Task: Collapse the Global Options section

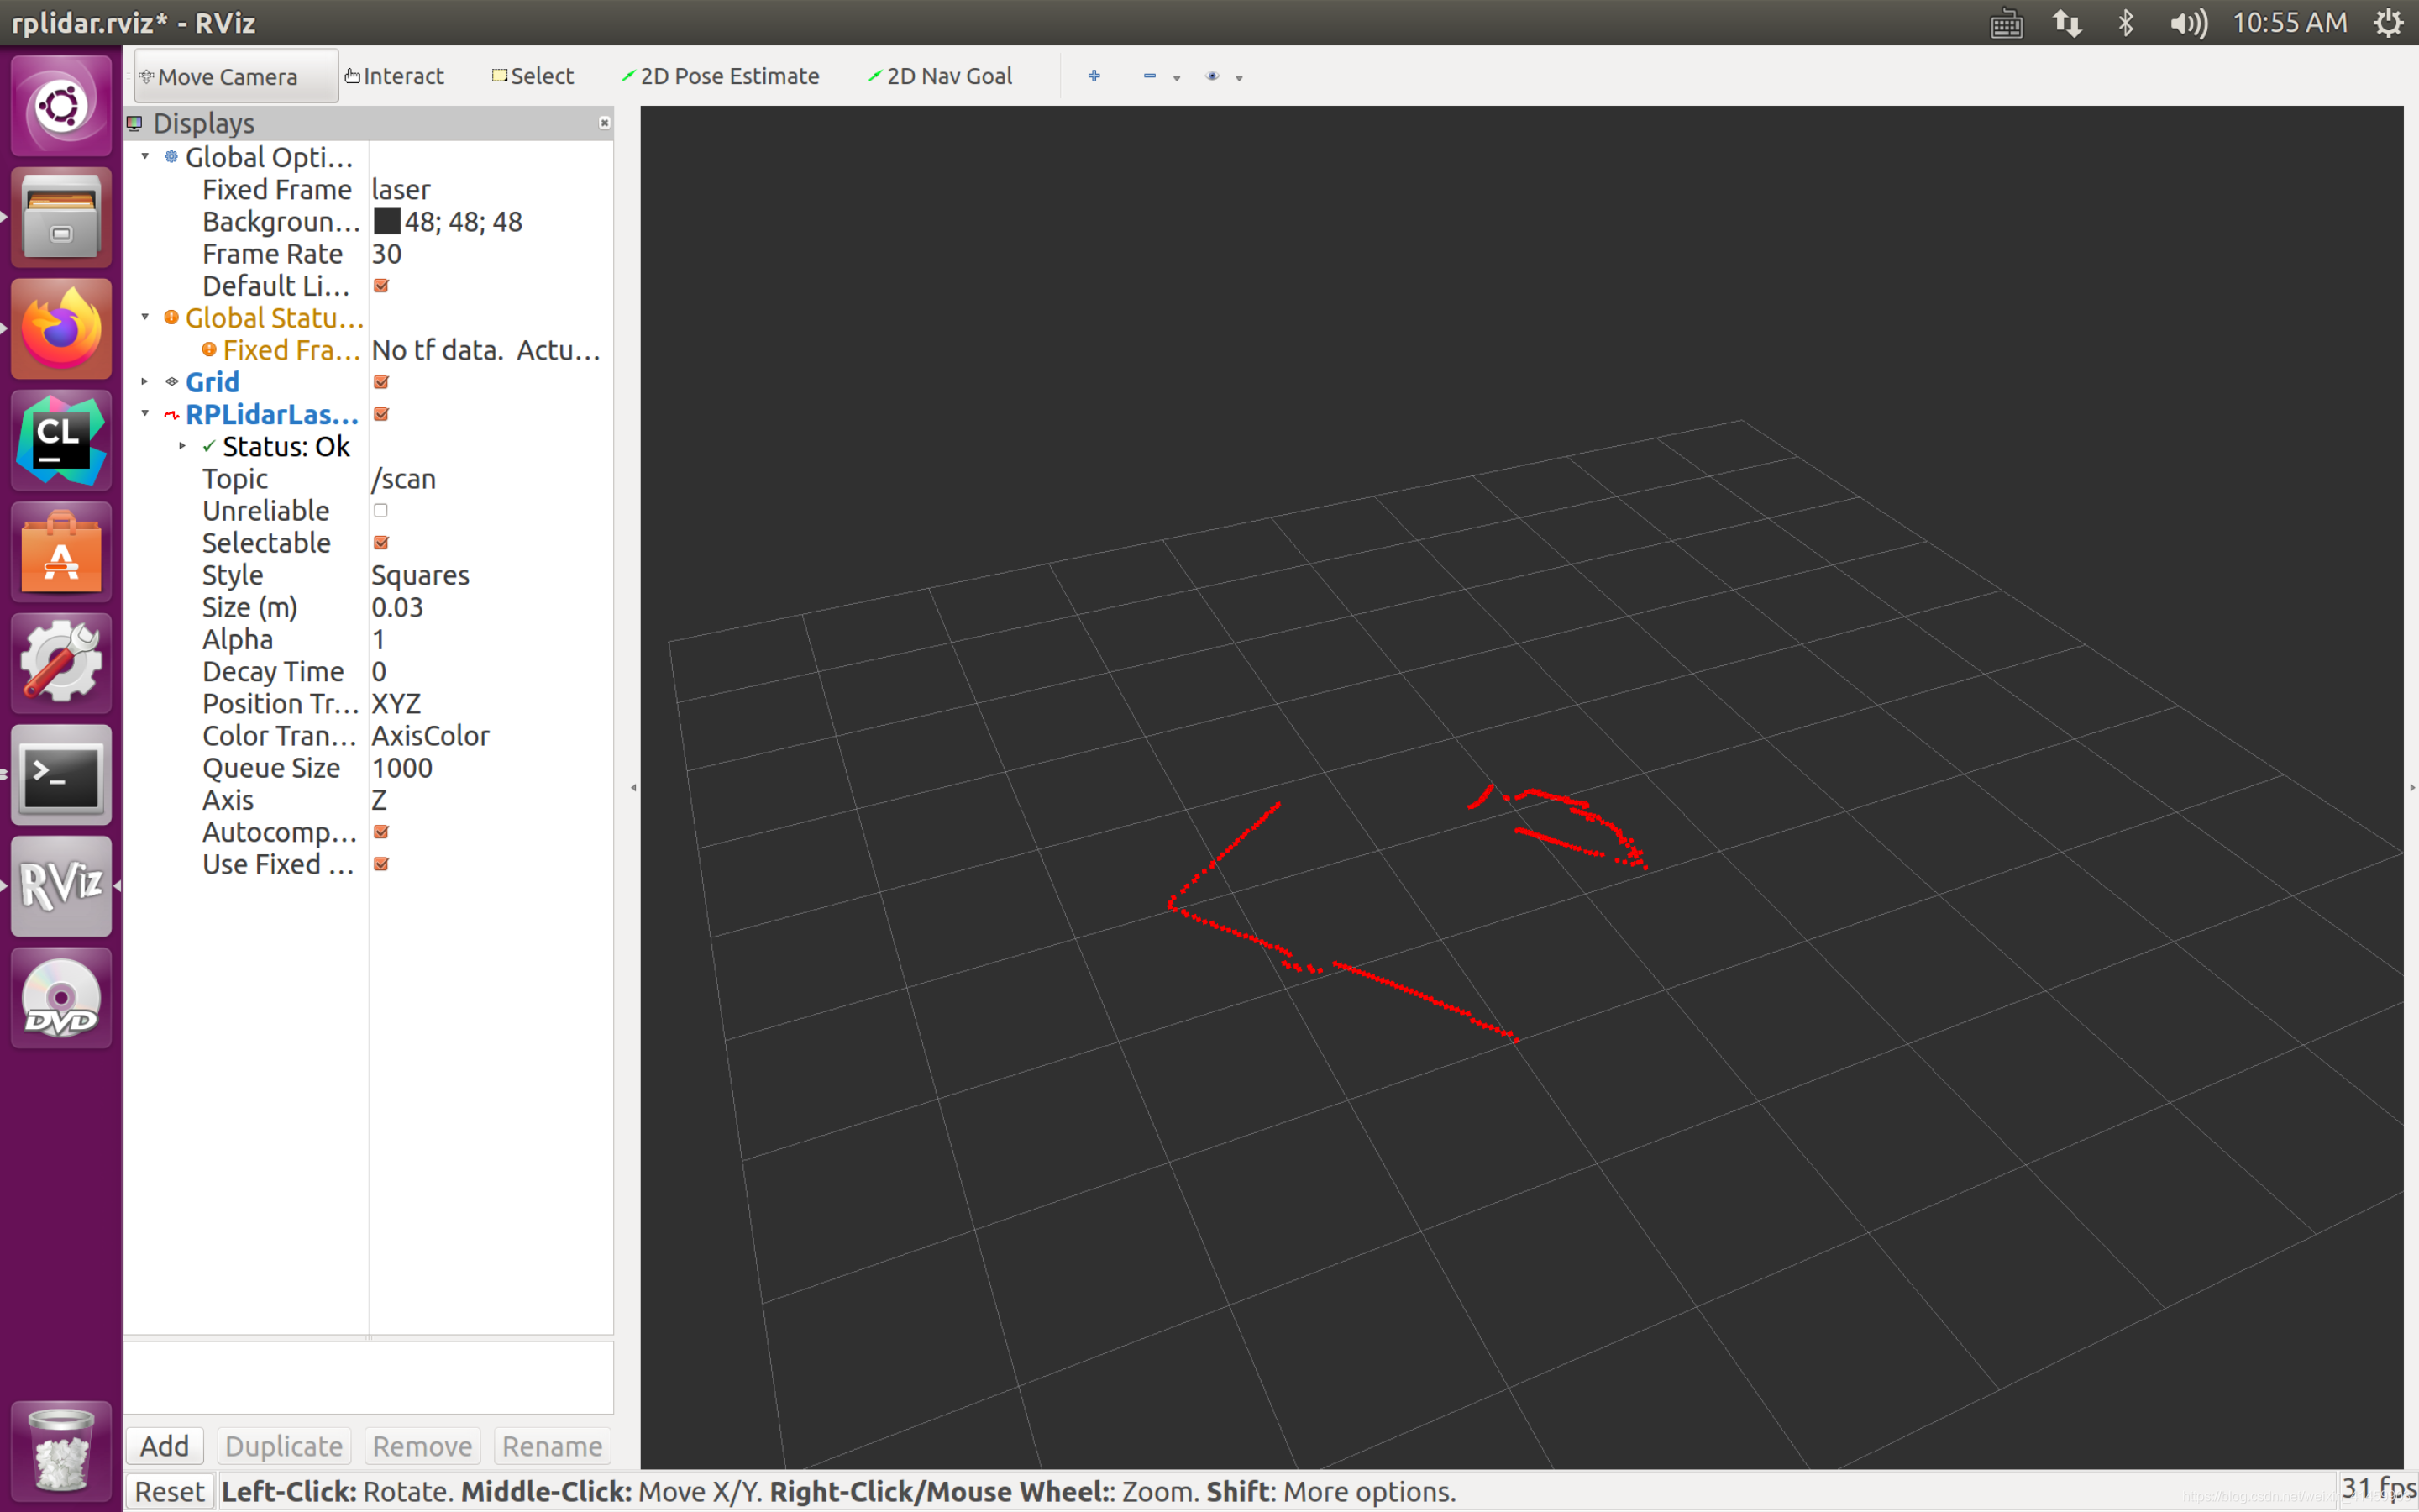Action: click(x=145, y=157)
